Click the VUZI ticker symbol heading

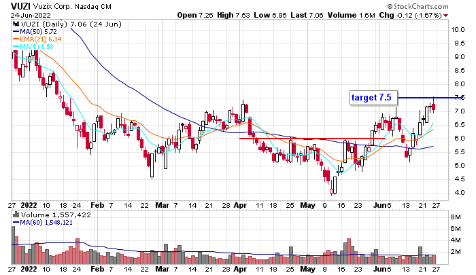tap(20, 6)
